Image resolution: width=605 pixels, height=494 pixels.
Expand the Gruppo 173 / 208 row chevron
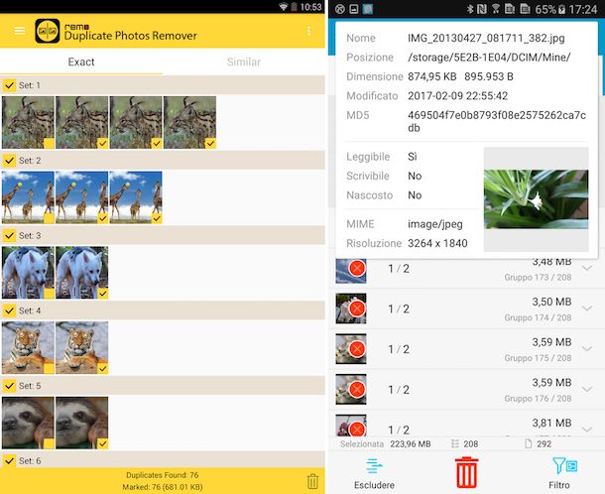[587, 268]
